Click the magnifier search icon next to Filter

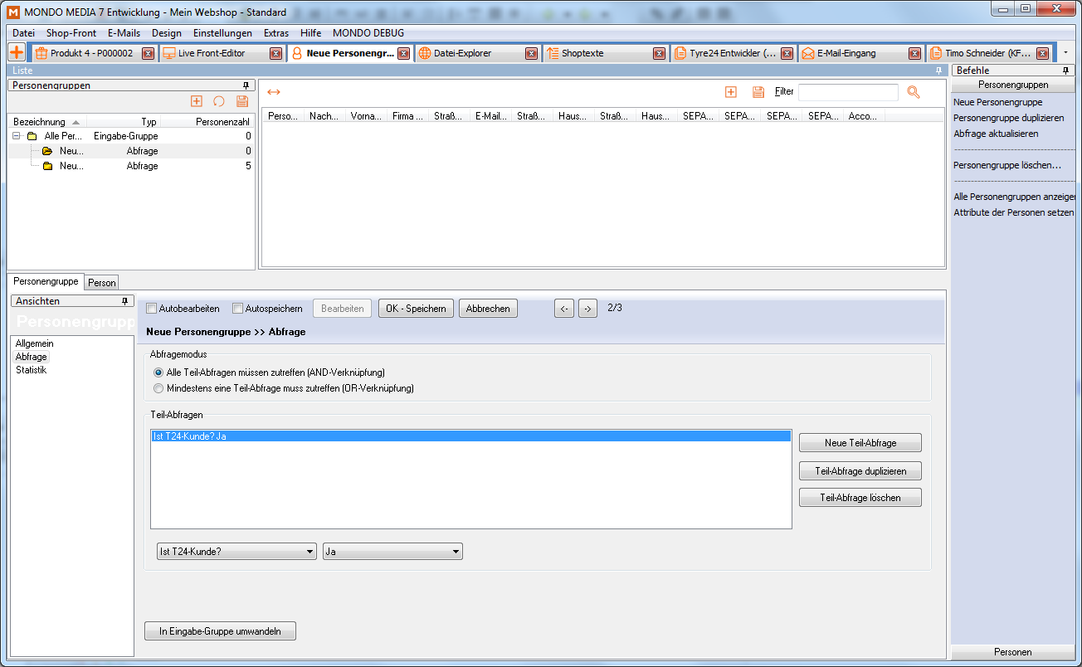(x=914, y=92)
